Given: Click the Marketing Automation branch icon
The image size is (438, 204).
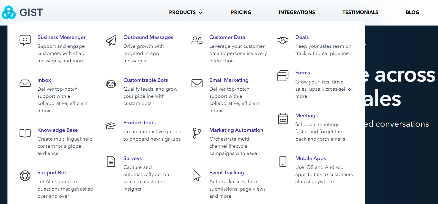Looking at the screenshot, I should tap(197, 133).
